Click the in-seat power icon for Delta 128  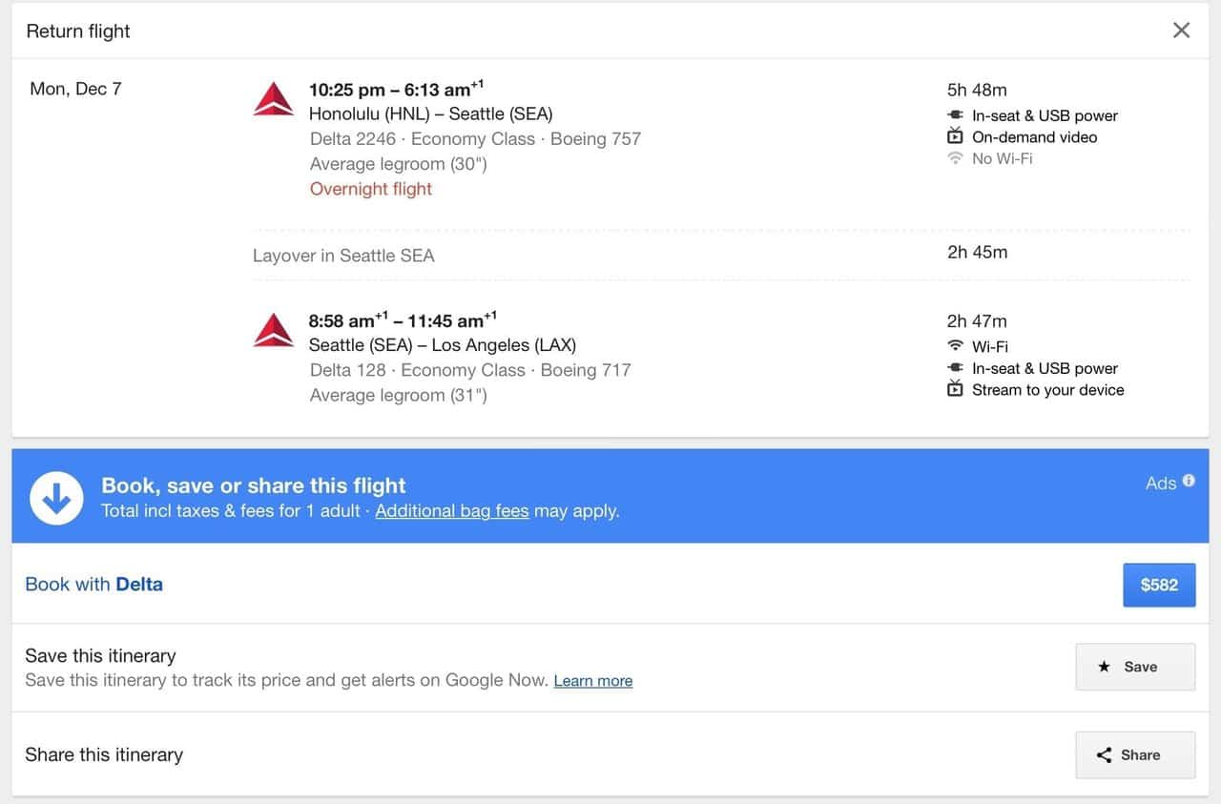tap(956, 368)
